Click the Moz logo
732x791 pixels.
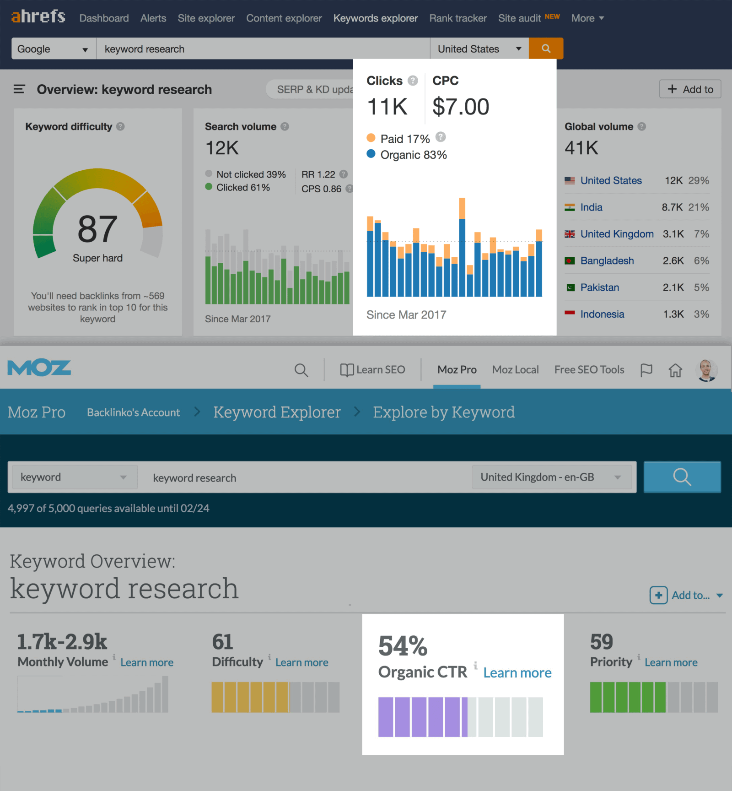39,368
